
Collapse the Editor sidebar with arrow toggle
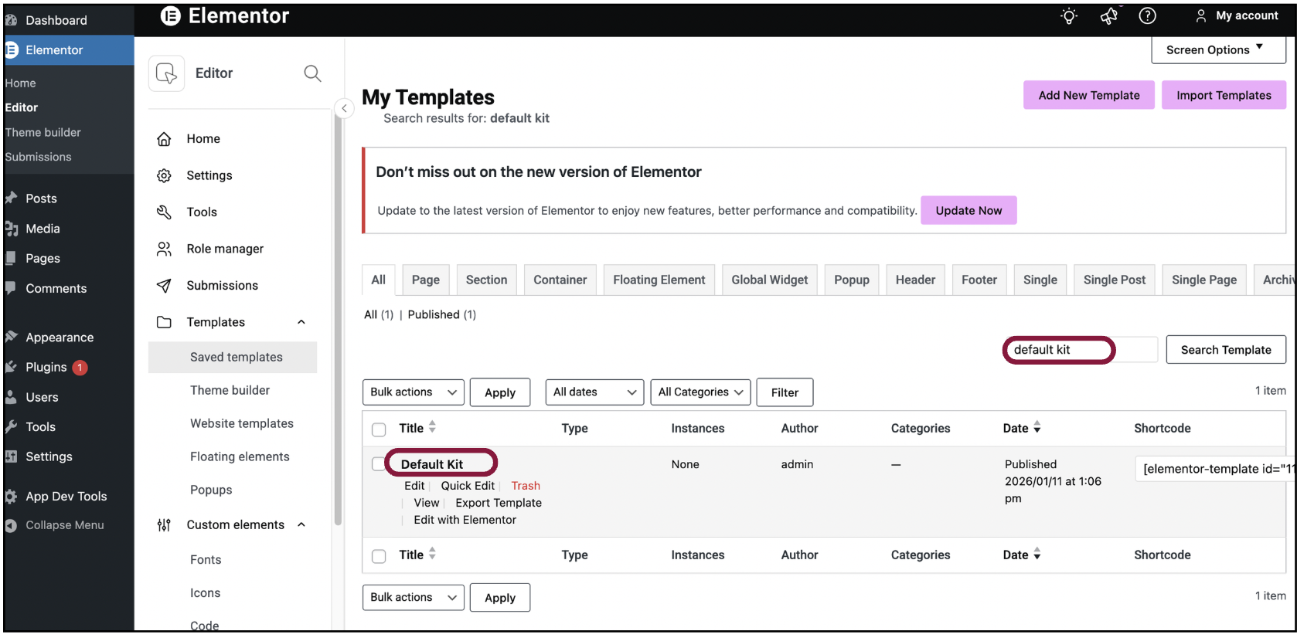click(344, 109)
